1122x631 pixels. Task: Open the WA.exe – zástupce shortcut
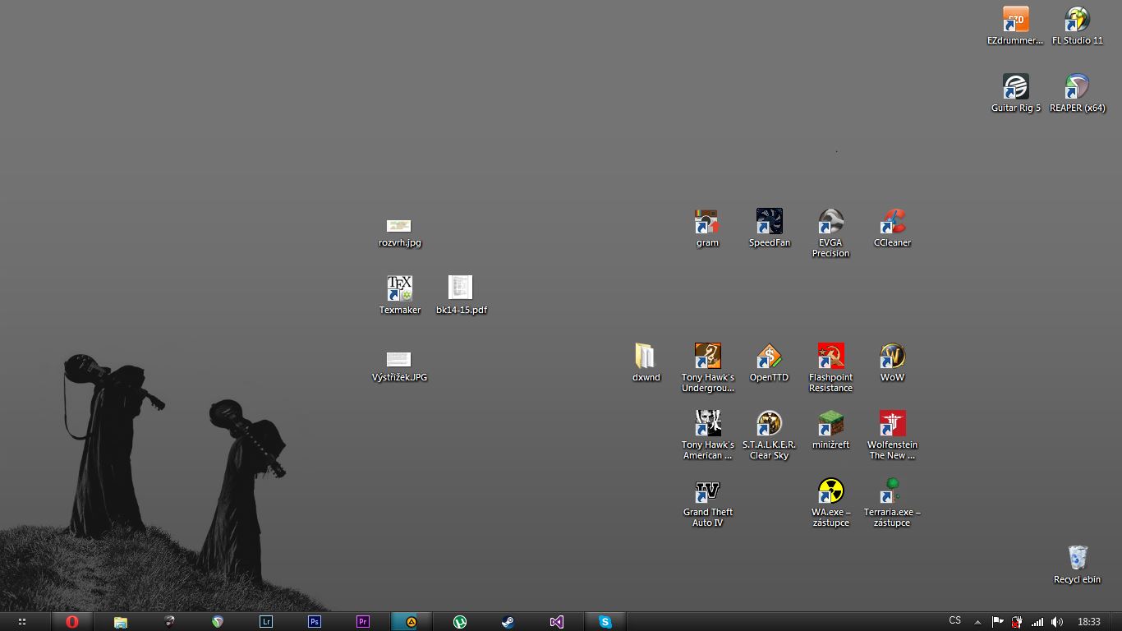coord(830,503)
